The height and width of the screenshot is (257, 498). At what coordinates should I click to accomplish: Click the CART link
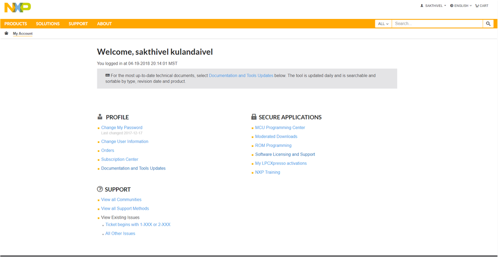482,5
